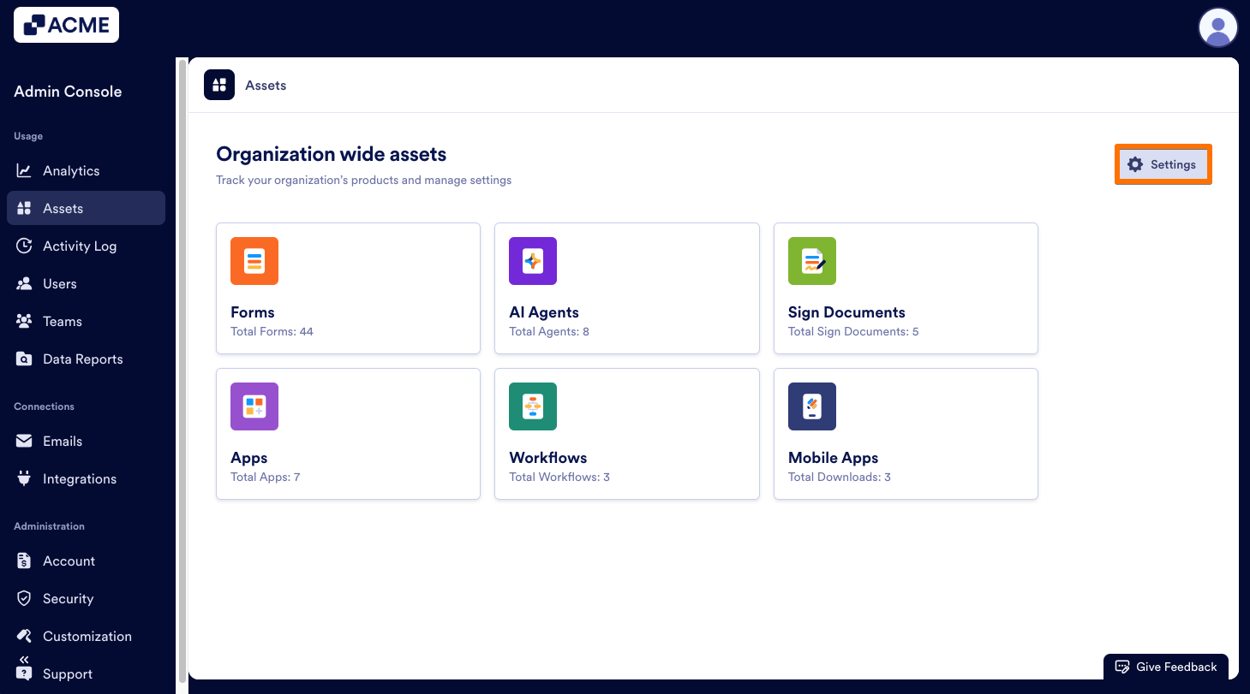Viewport: 1250px width, 694px height.
Task: Collapse the sidebar with the double-chevron
Action: (x=23, y=659)
